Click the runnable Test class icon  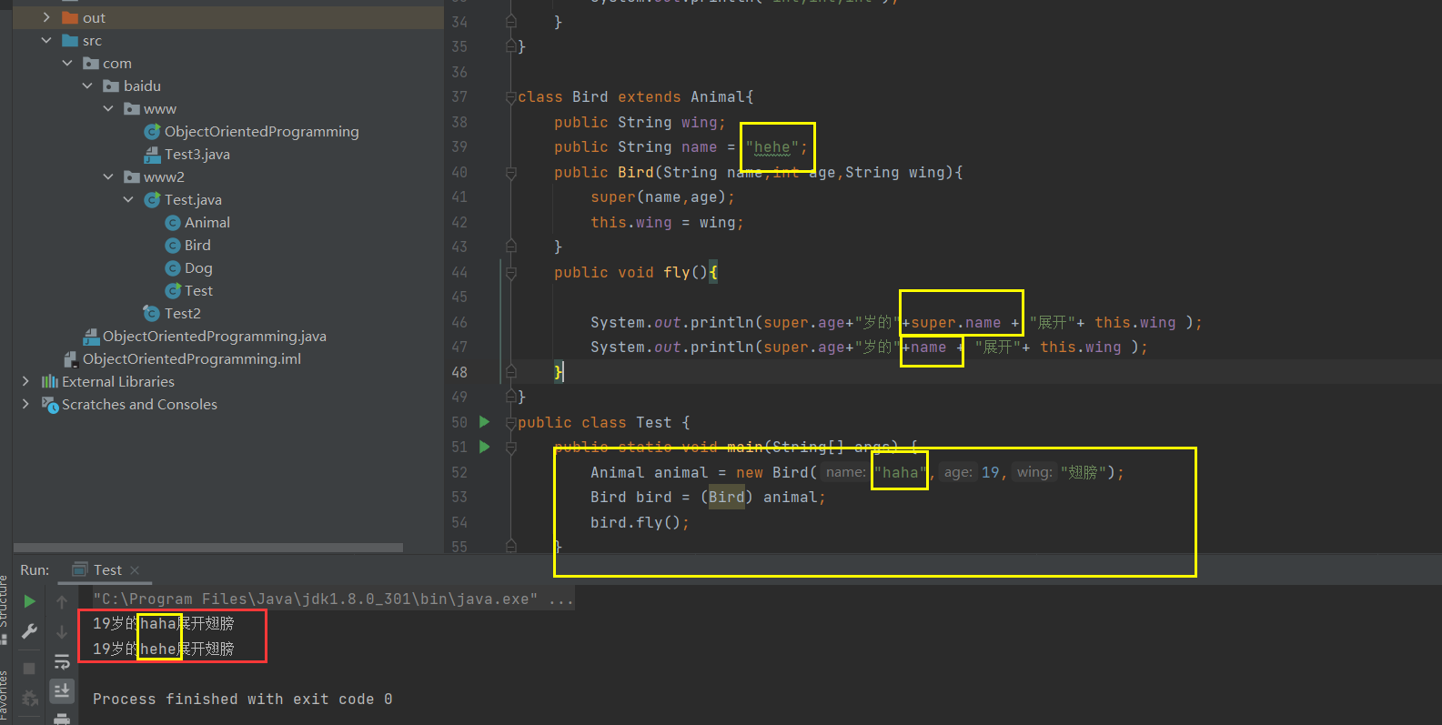(173, 291)
